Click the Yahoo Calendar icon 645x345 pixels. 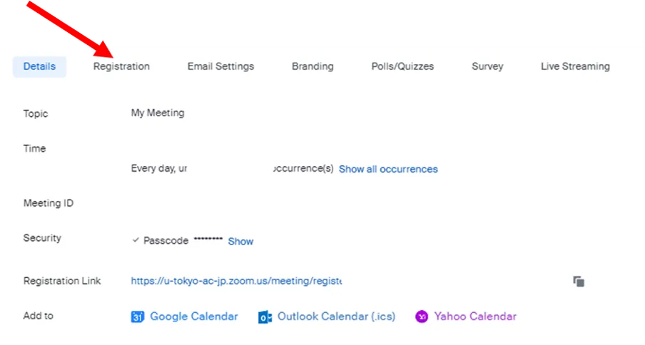[x=422, y=316]
